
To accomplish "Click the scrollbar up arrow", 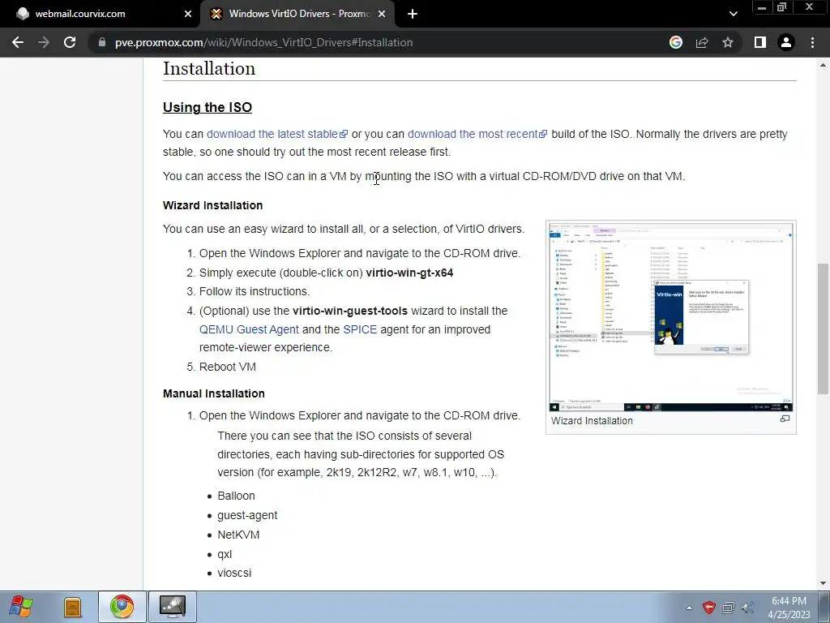I will (823, 65).
